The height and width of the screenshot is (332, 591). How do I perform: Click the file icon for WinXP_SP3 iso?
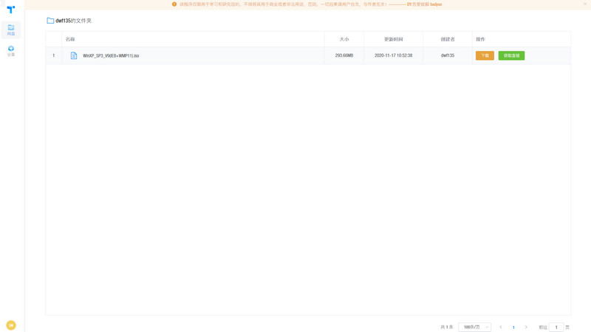pyautogui.click(x=74, y=56)
